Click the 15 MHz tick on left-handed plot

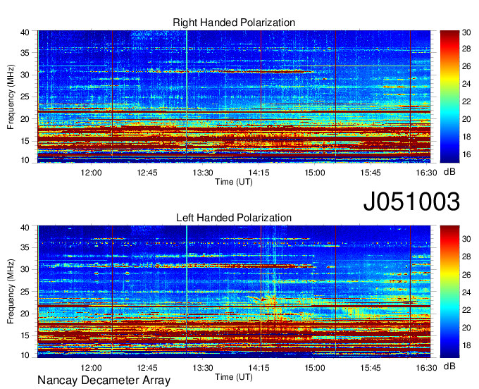[25, 336]
